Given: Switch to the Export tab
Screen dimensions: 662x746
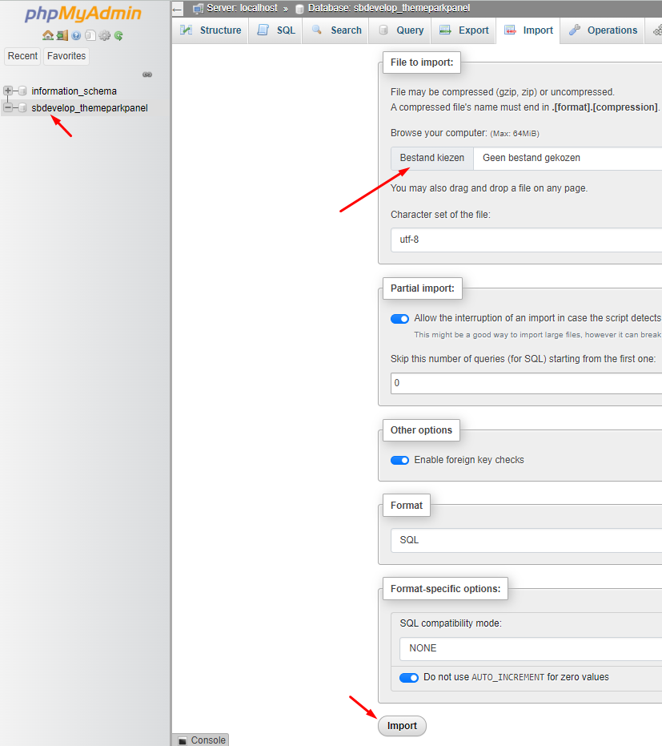Looking at the screenshot, I should click(463, 30).
